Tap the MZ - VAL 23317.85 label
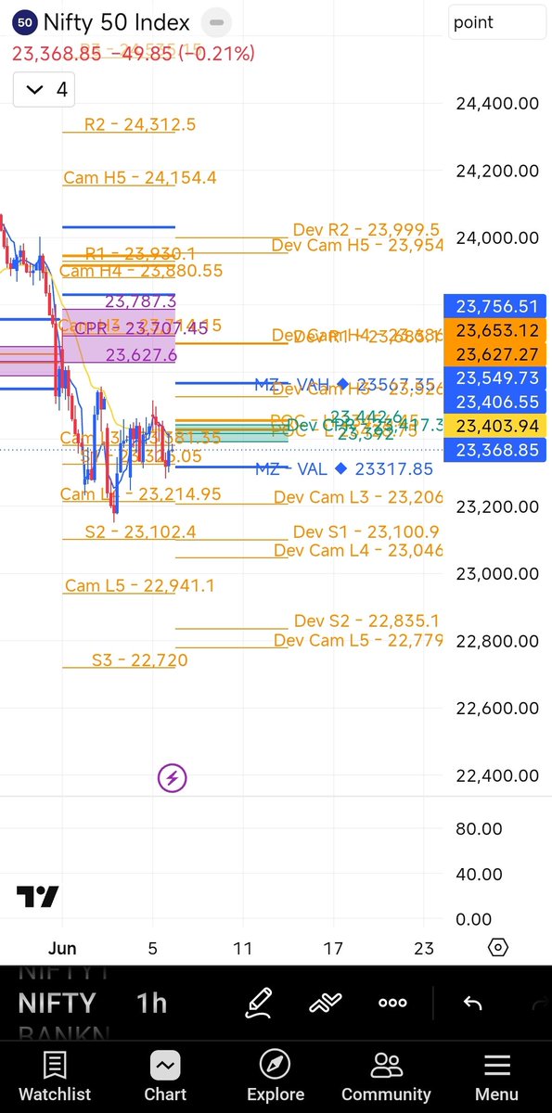This screenshot has width=552, height=1113. [x=344, y=469]
